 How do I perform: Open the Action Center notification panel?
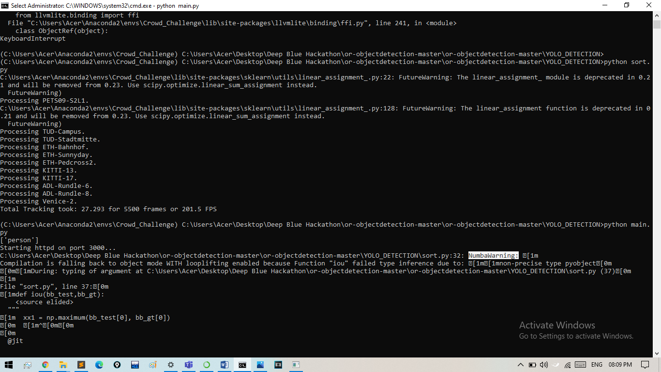click(x=645, y=365)
